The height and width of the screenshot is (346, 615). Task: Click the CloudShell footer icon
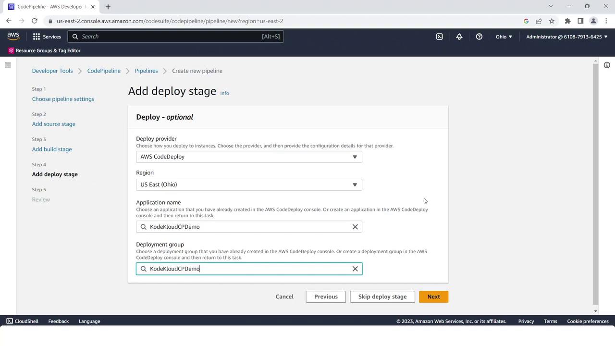(10, 321)
